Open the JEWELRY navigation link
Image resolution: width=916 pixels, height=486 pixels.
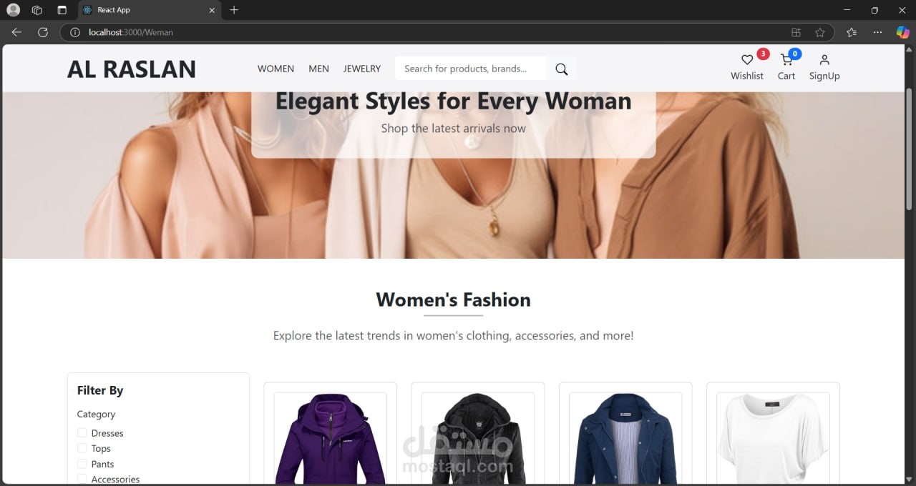[x=362, y=69]
